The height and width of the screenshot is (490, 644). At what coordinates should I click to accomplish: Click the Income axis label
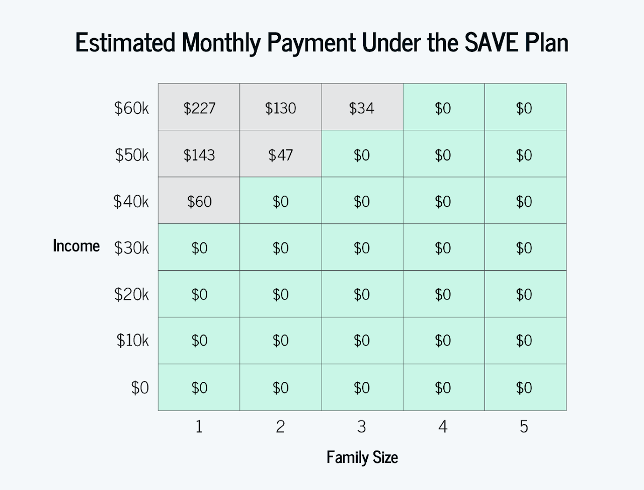click(x=76, y=246)
